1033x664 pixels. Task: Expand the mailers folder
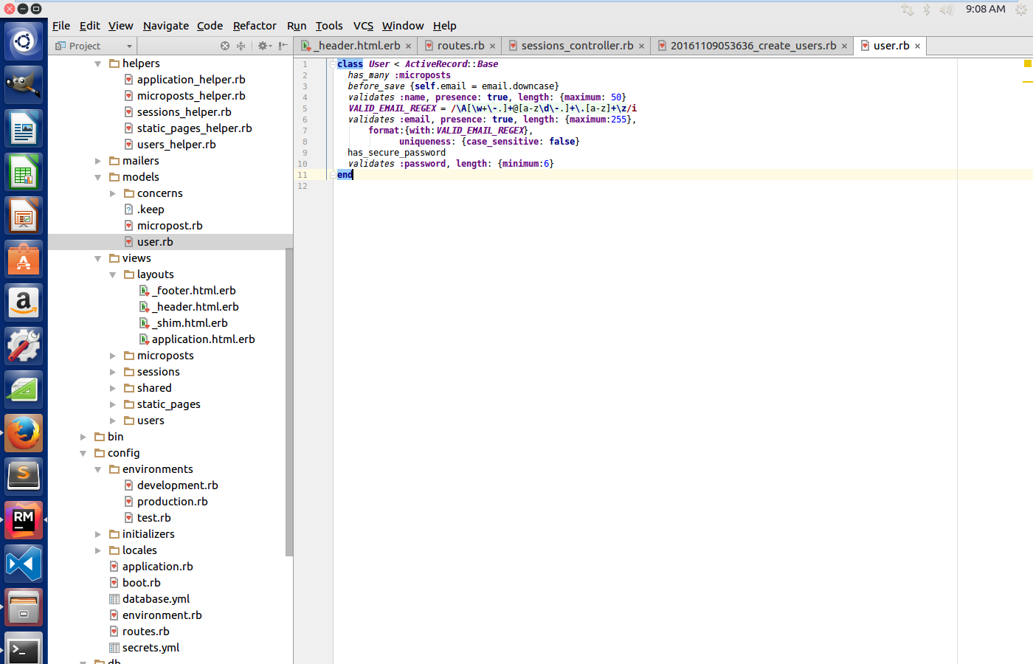pos(97,161)
